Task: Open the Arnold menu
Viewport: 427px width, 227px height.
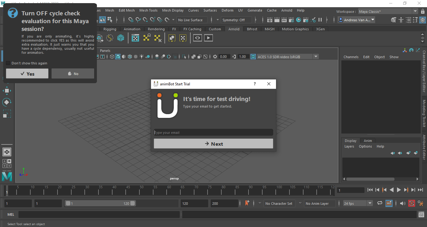Action: [x=287, y=10]
